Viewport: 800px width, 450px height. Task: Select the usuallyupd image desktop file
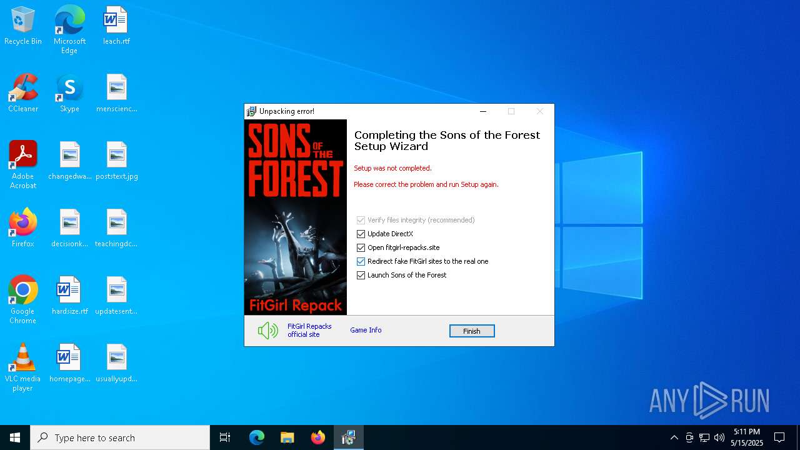click(116, 363)
